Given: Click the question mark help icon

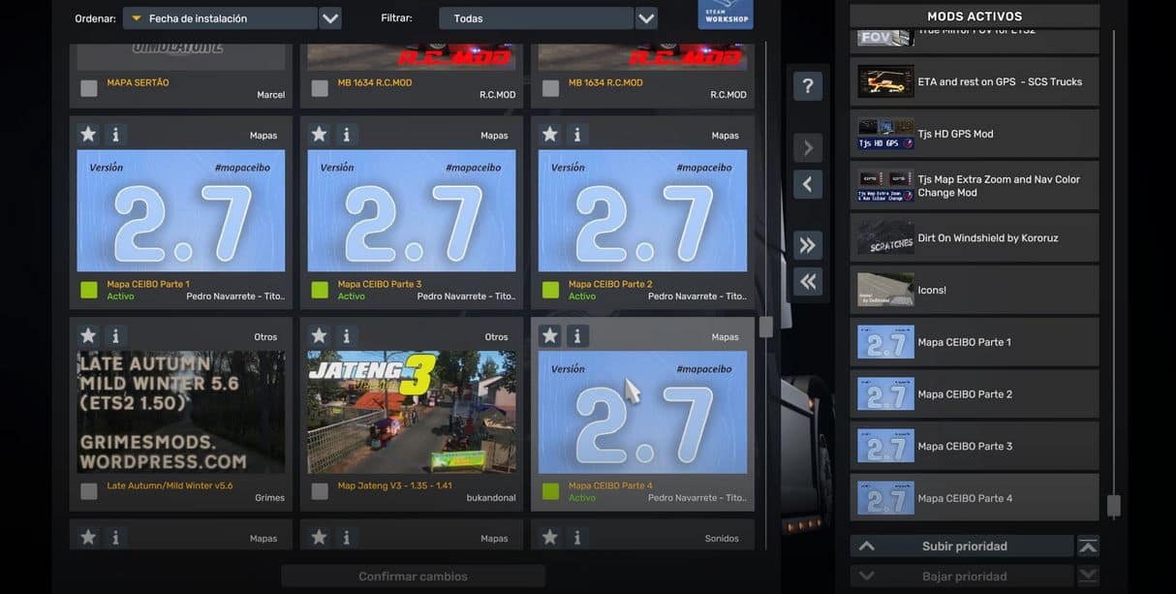Looking at the screenshot, I should (807, 86).
